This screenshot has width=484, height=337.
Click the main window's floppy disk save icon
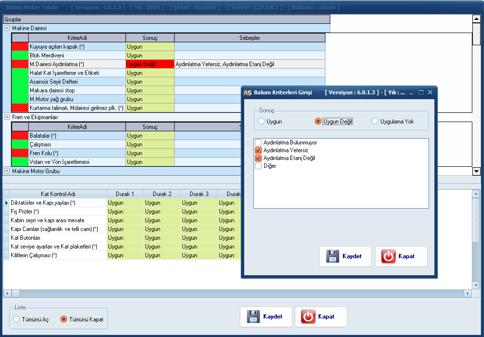pos(253,317)
